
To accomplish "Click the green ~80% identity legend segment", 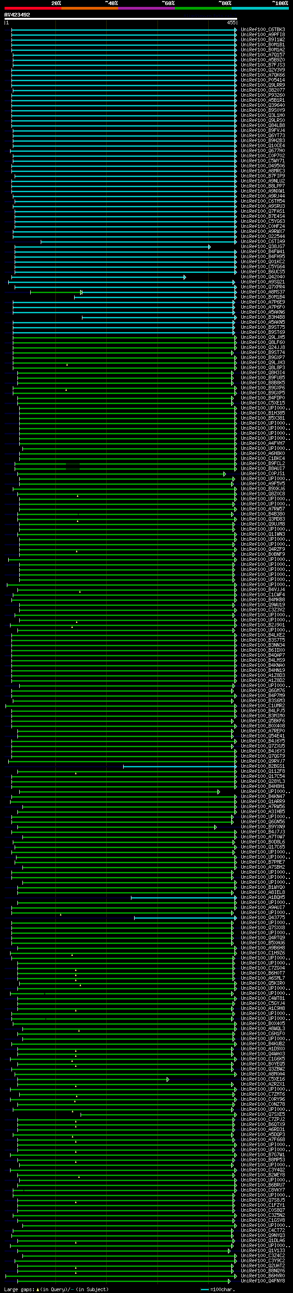I will (203, 9).
